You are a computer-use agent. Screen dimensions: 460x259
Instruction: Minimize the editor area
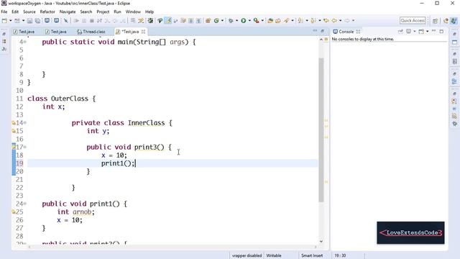(x=315, y=31)
